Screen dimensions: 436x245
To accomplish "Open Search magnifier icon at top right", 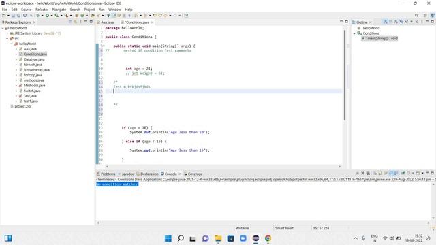I will pos(416,15).
